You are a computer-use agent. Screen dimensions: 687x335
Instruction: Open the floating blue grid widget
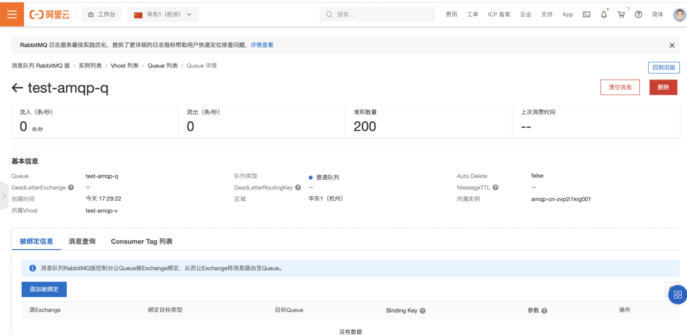tap(678, 294)
